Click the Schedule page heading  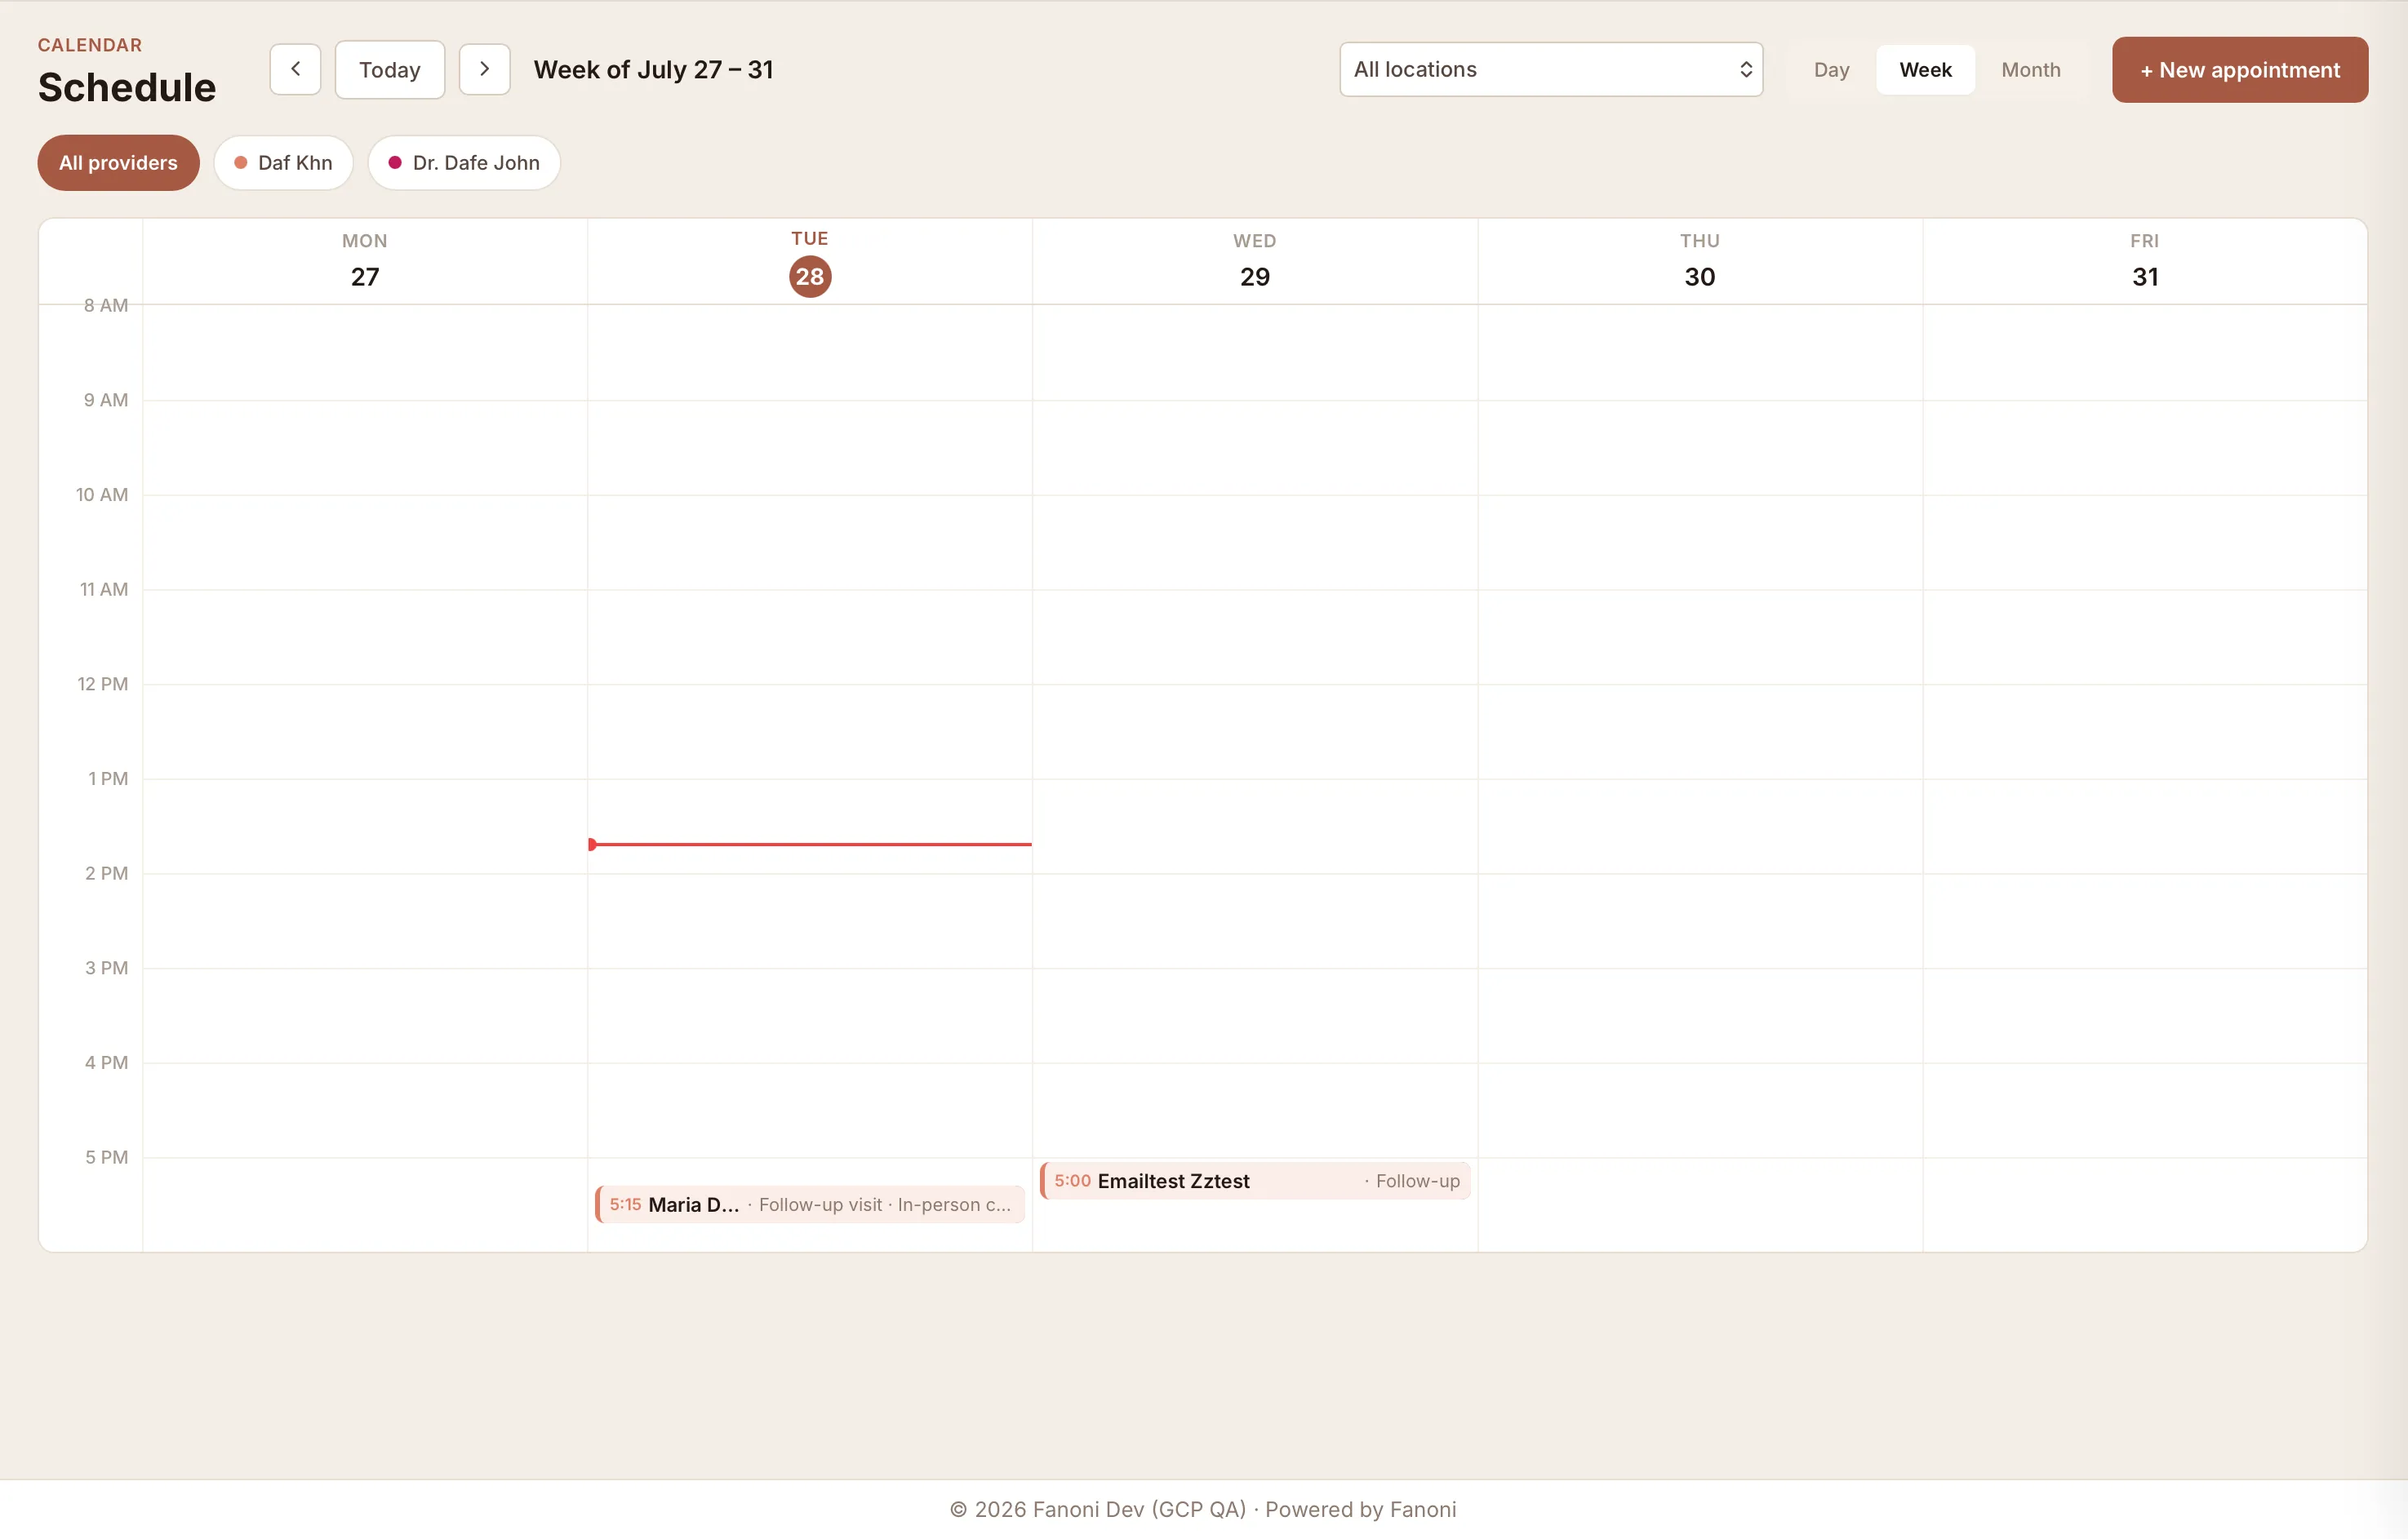click(x=127, y=88)
